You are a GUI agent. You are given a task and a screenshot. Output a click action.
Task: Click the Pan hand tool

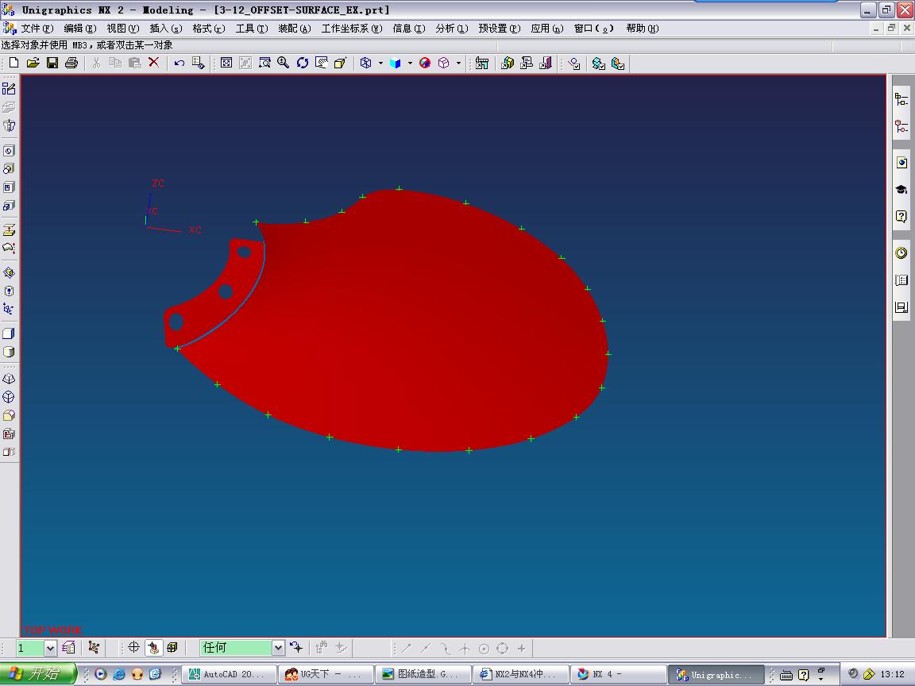322,63
